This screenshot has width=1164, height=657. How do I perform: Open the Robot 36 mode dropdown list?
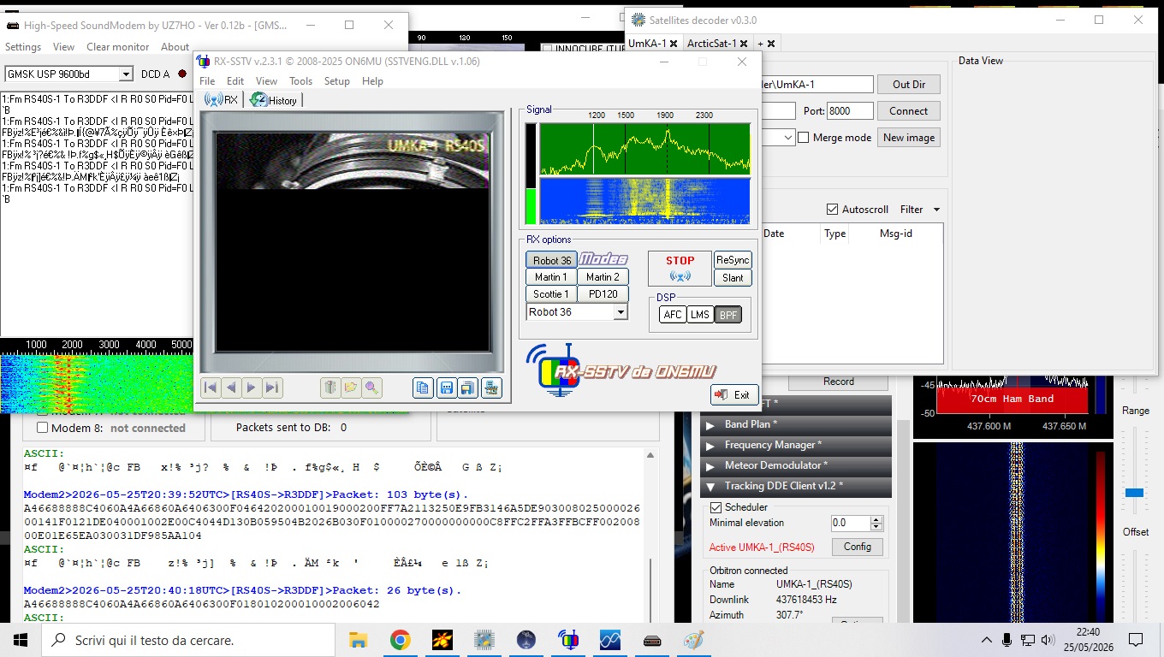621,312
